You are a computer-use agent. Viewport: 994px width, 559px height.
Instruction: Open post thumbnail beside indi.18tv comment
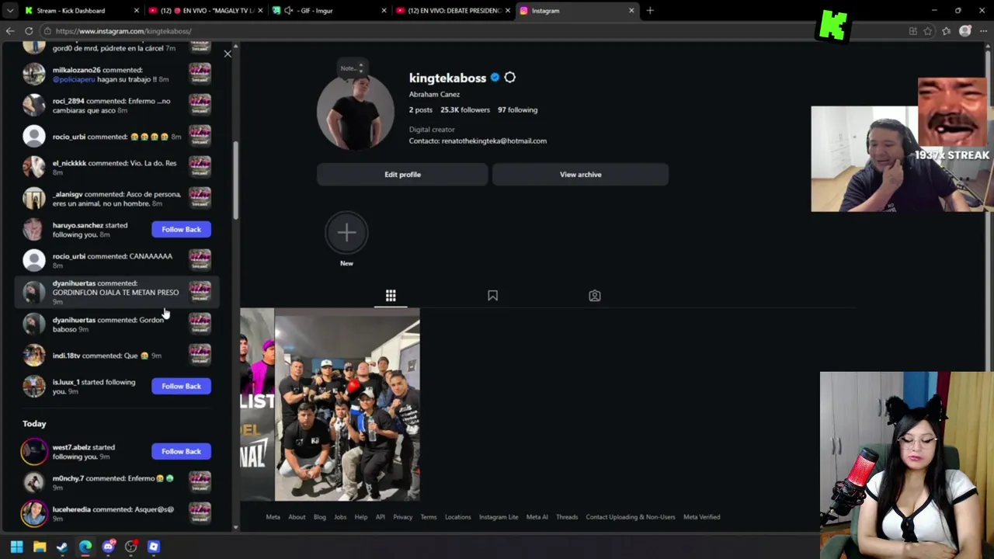[x=200, y=356]
